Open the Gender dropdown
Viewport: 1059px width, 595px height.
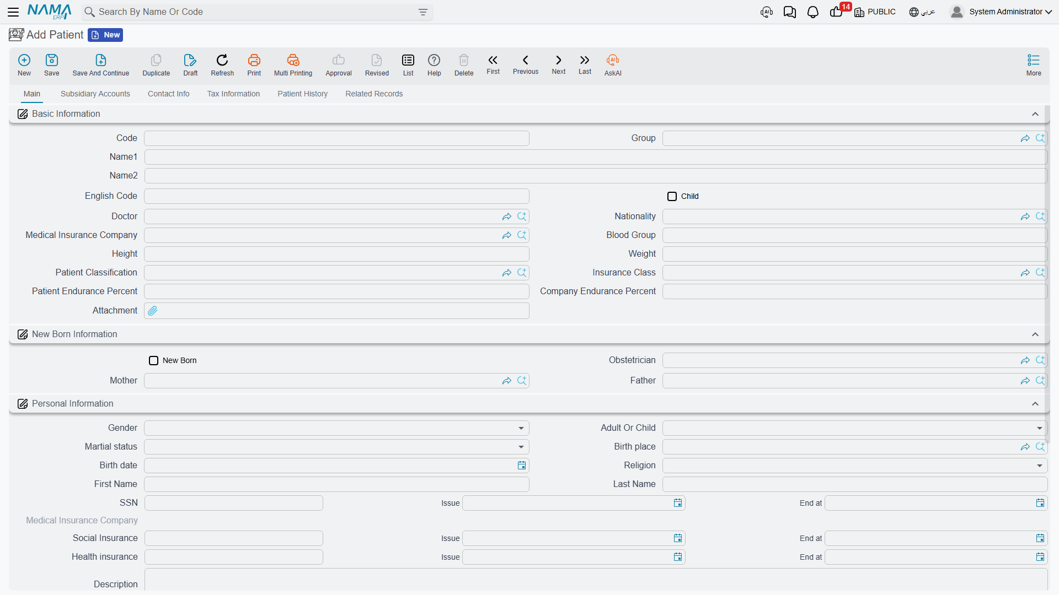[x=336, y=428]
